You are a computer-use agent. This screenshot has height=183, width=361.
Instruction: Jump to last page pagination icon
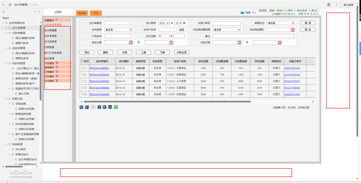(105, 107)
